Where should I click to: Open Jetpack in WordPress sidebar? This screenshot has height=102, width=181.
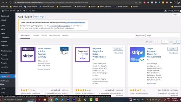coord(4,20)
